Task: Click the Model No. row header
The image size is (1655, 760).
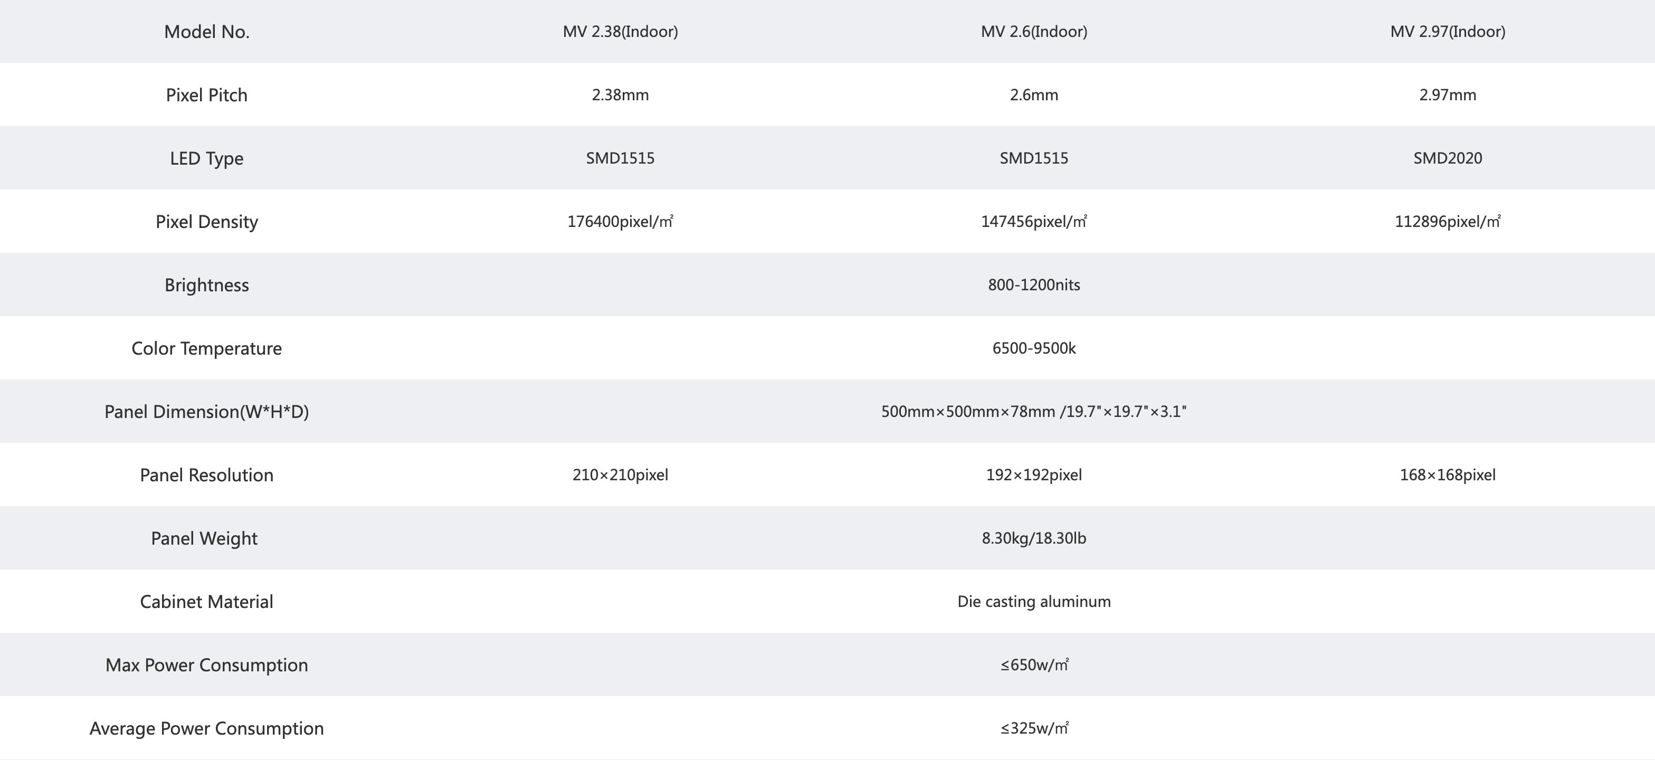Action: (207, 32)
